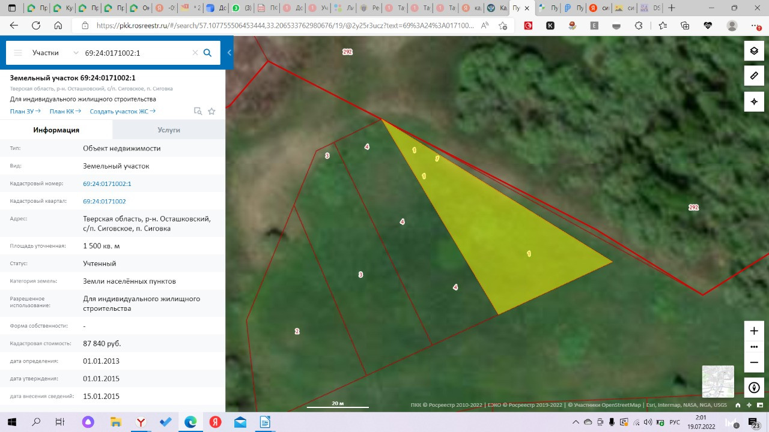Select the date value 15.01.2015
The height and width of the screenshot is (432, 769).
pyautogui.click(x=102, y=397)
